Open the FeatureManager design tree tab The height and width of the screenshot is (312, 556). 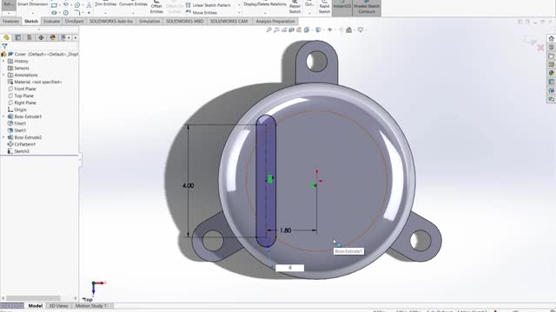coord(6,37)
